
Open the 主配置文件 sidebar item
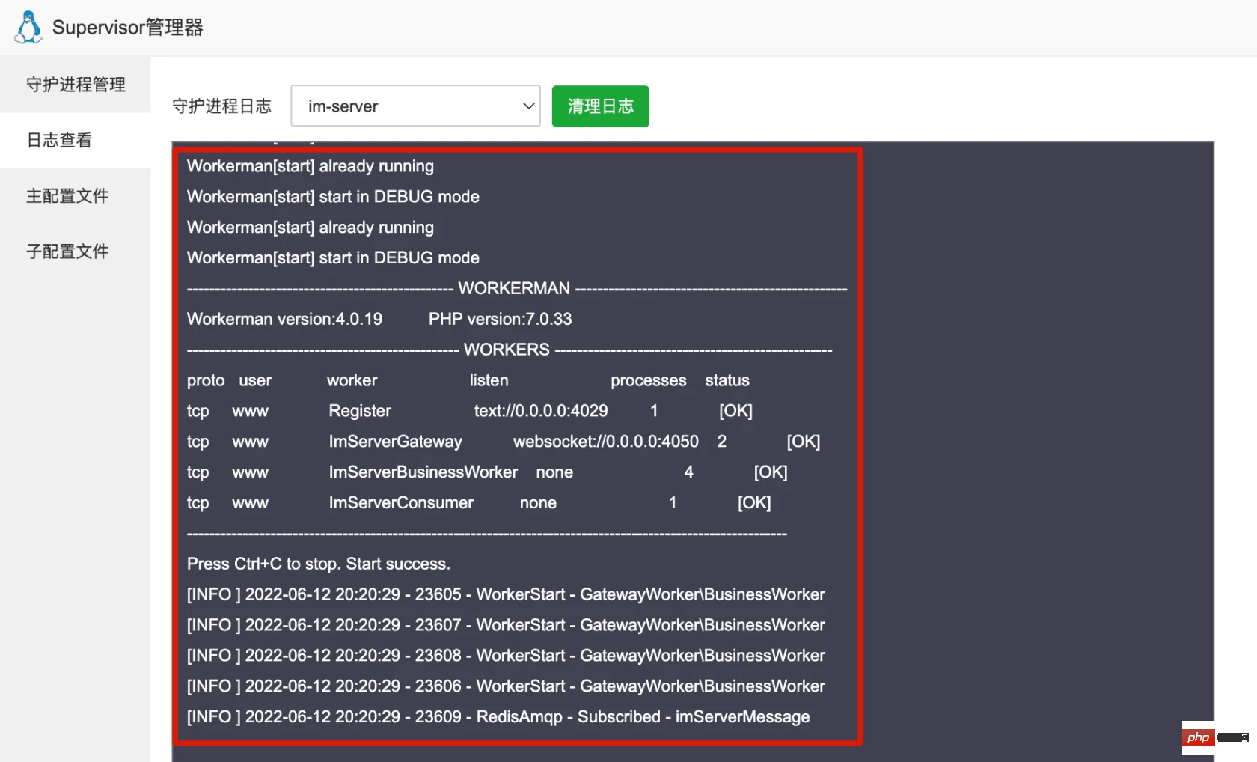76,196
